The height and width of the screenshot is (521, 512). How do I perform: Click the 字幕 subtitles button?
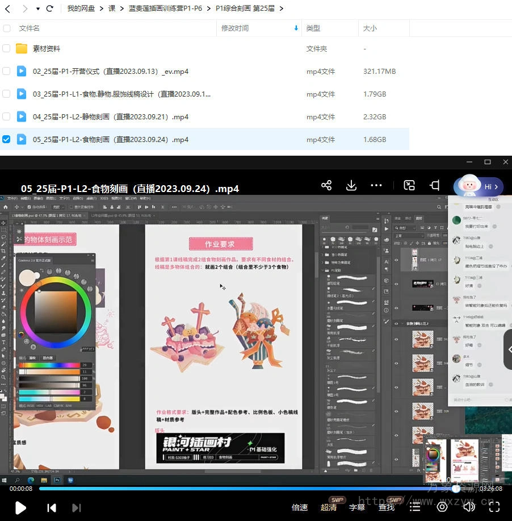pyautogui.click(x=357, y=507)
